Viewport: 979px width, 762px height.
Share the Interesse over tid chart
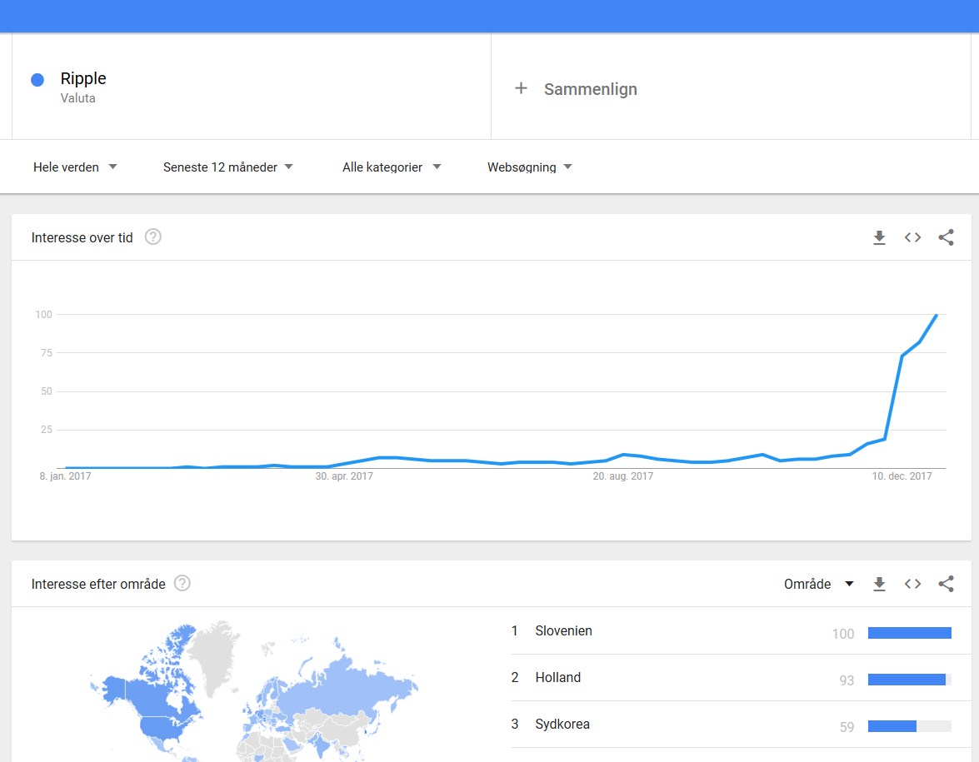point(946,238)
